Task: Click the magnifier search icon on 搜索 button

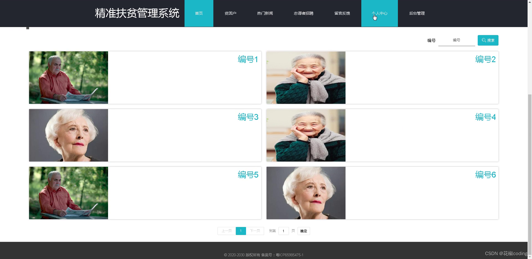Action: 484,40
